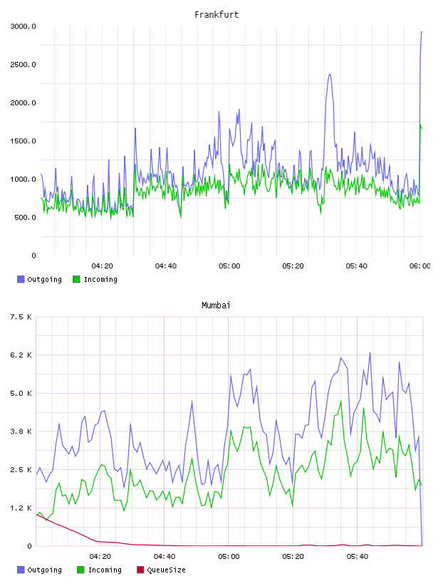Click the 3.8 K y-axis label in Mumbai chart
Image resolution: width=433 pixels, height=581 pixels.
[x=21, y=431]
